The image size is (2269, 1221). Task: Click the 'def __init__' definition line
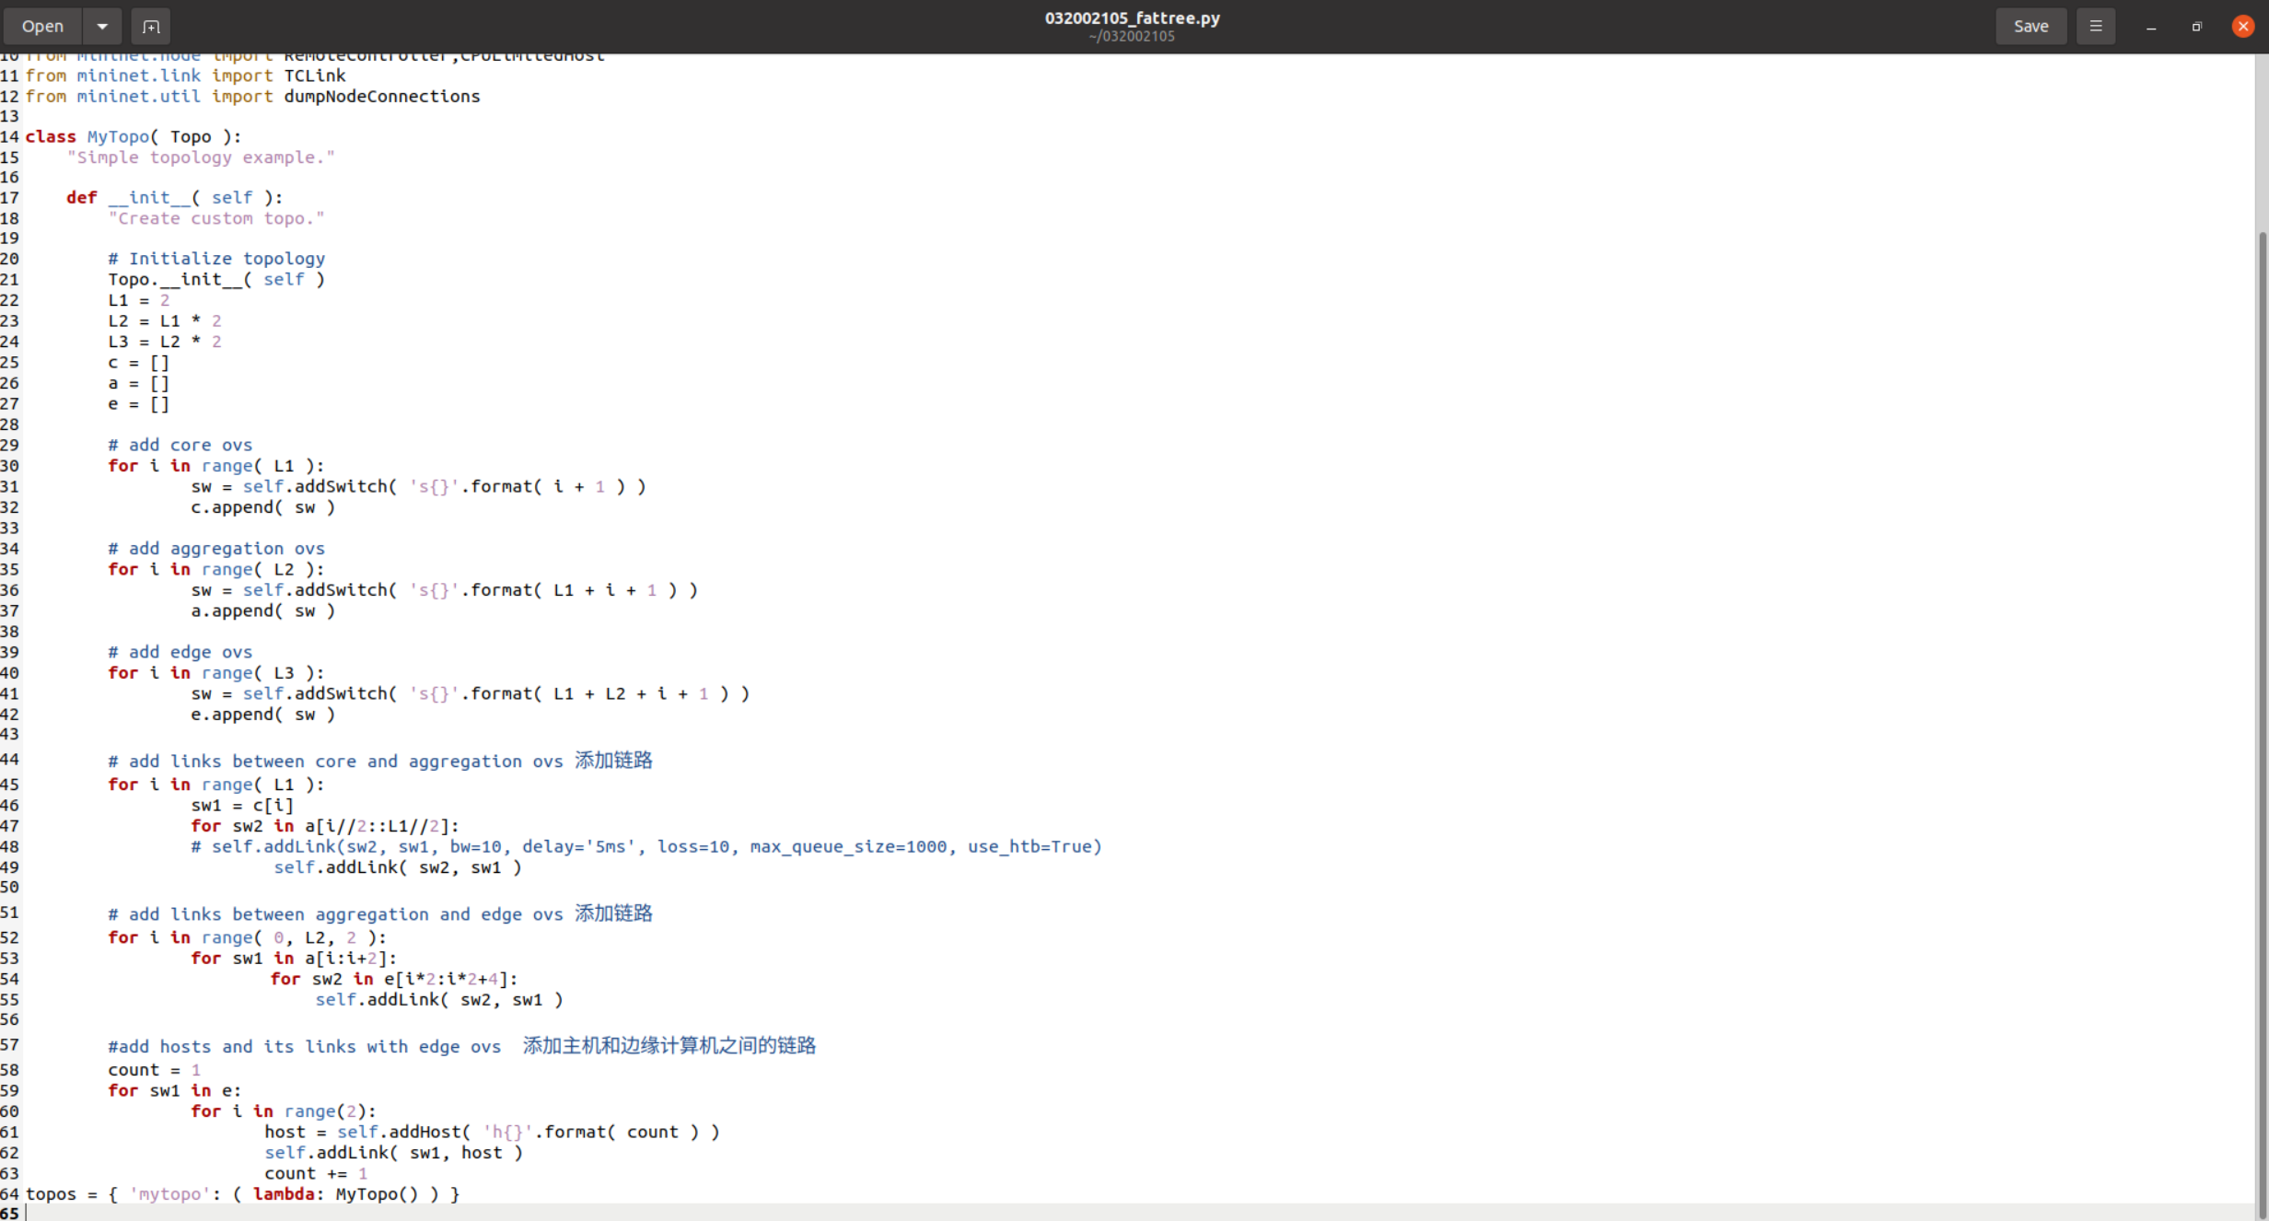[x=175, y=197]
